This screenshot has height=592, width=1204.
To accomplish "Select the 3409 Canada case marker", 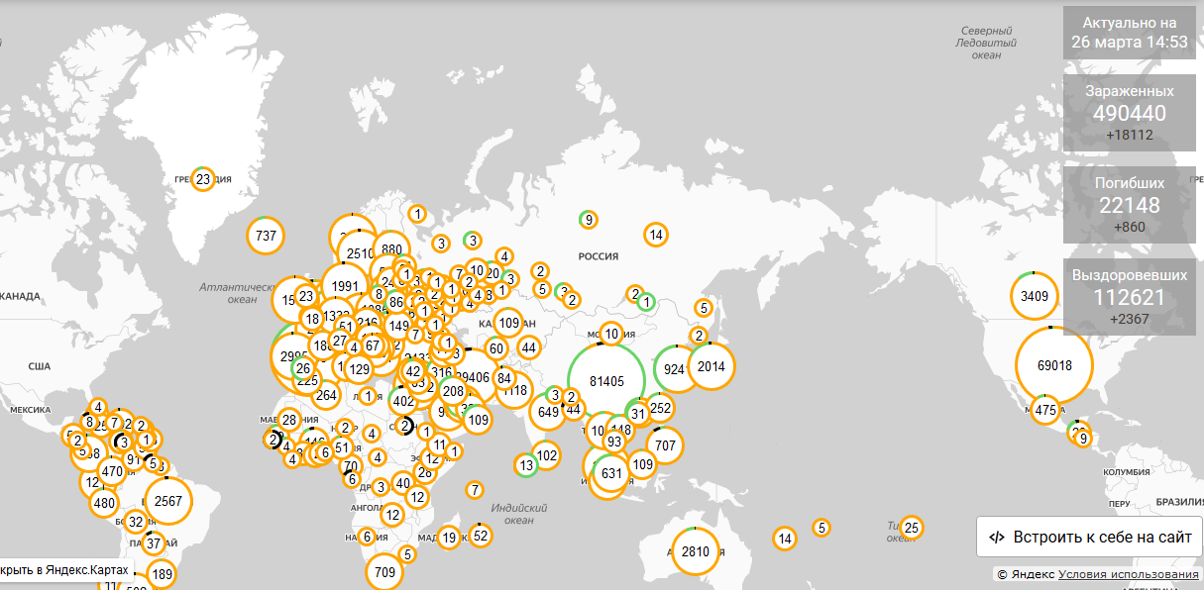I will (1035, 295).
